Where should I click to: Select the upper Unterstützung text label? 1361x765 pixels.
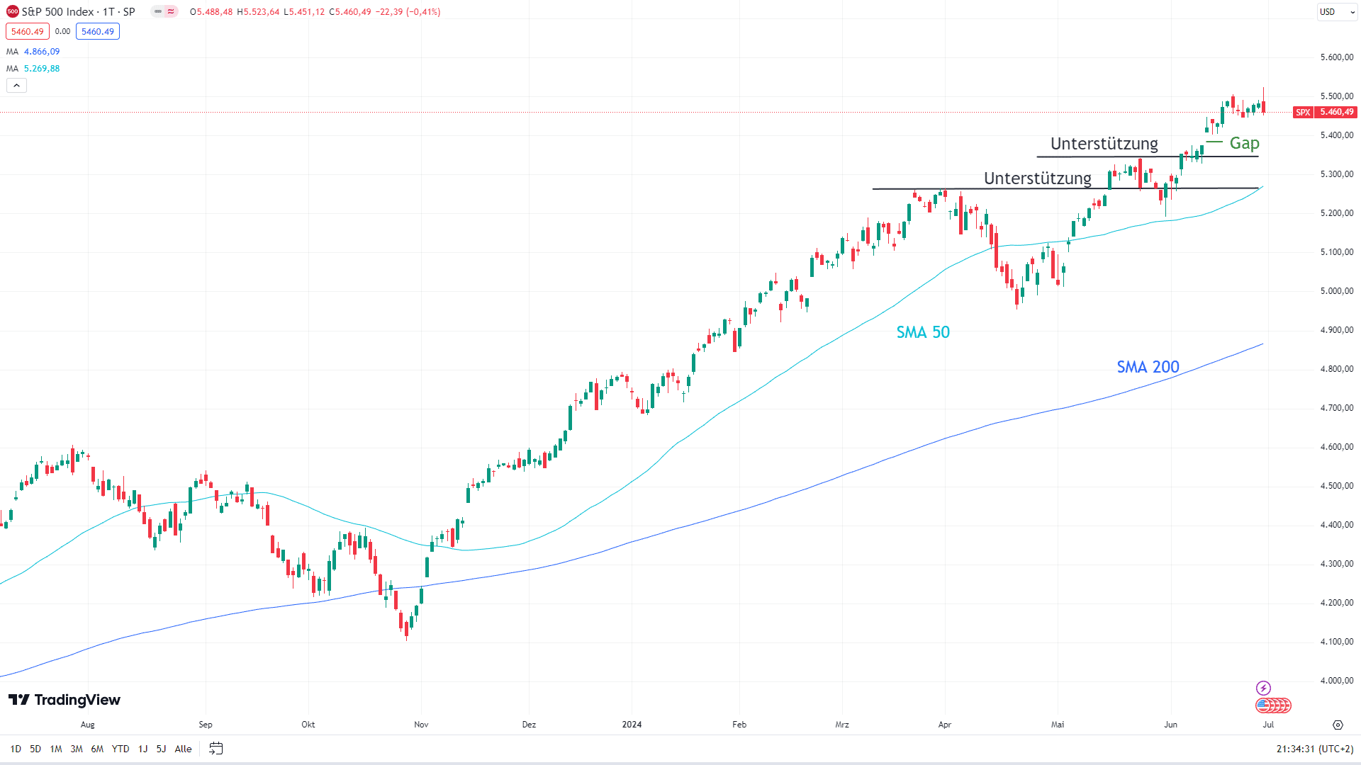pos(1104,144)
